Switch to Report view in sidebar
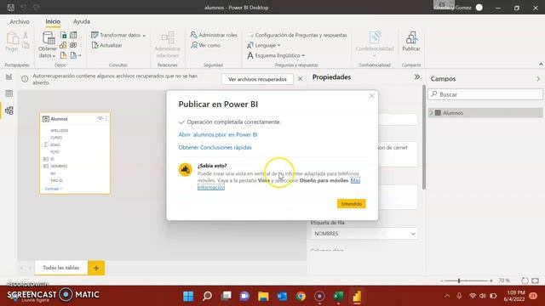The height and width of the screenshot is (306, 545). tap(9, 77)
